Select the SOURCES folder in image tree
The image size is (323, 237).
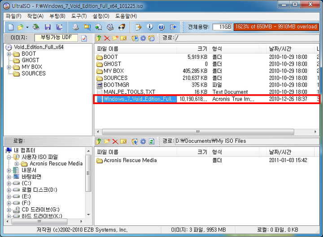[x=34, y=74]
